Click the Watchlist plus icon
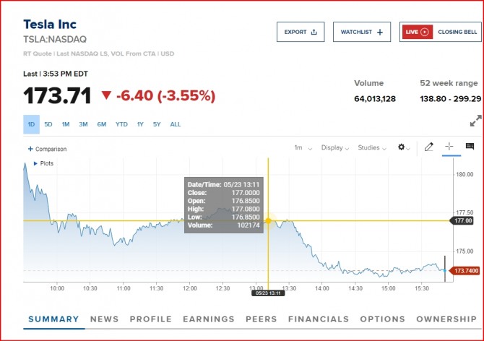484x341 pixels. click(381, 32)
